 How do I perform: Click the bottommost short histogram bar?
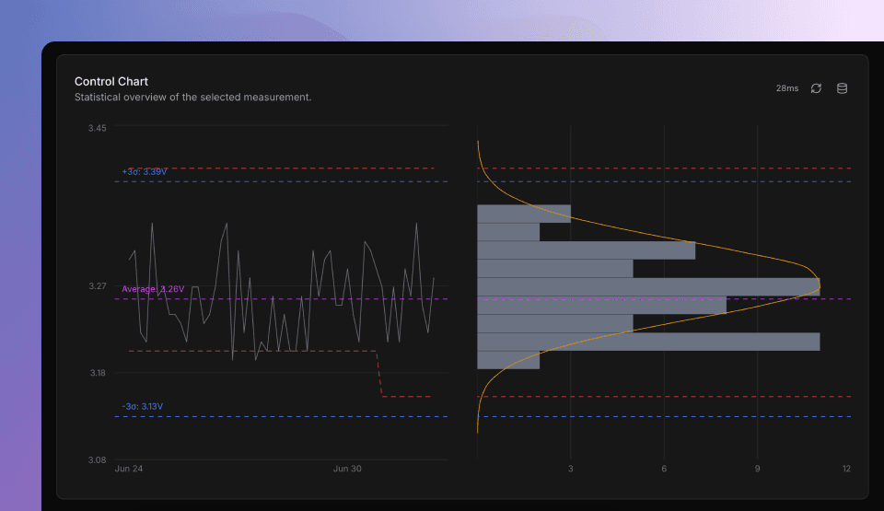[x=508, y=360]
